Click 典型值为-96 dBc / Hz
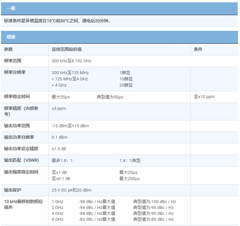Viewport: 240px width, 226px height. (x=153, y=208)
